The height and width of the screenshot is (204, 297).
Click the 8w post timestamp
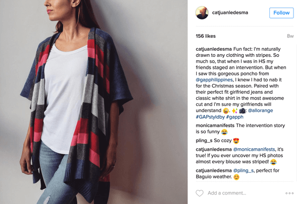click(x=290, y=36)
